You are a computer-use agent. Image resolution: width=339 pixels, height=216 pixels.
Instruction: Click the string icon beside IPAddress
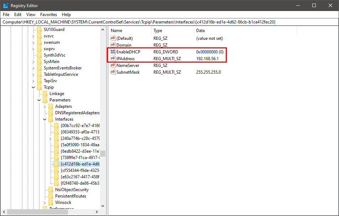113,58
